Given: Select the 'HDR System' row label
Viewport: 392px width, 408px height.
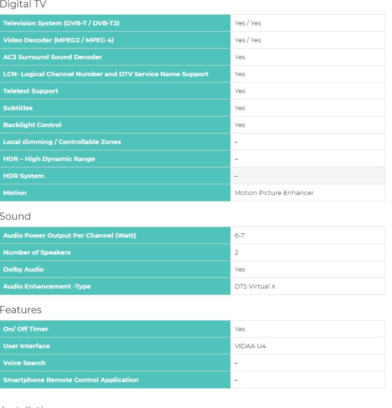Looking at the screenshot, I should [24, 176].
